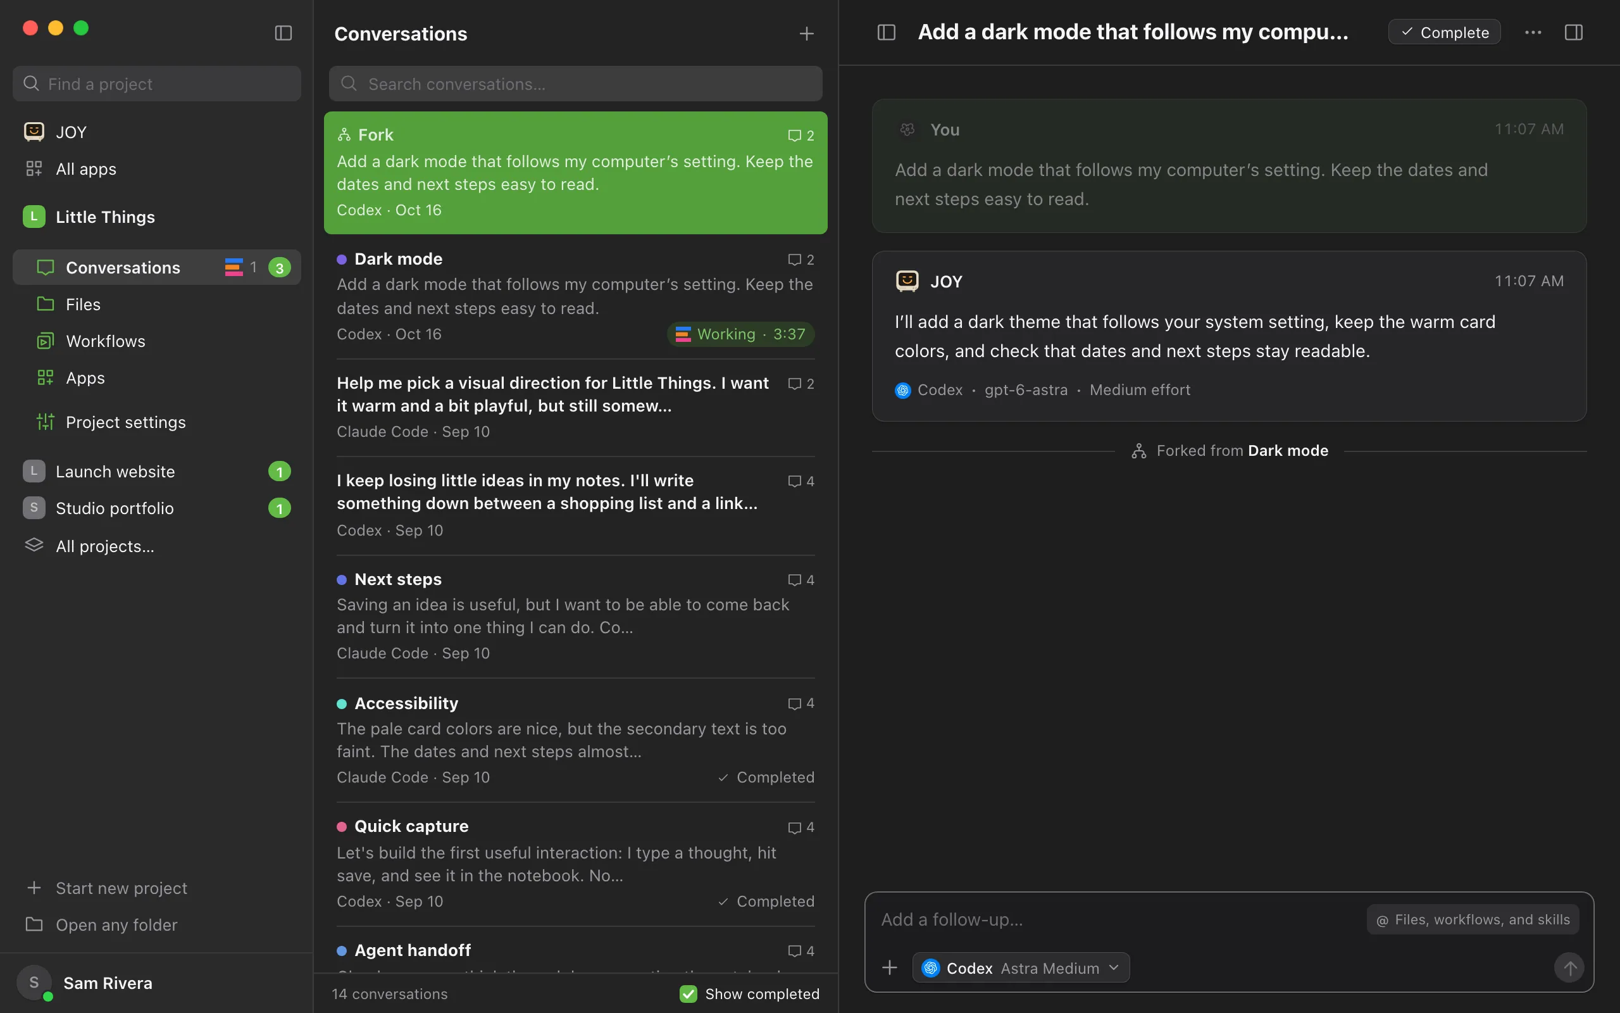
Task: Open the Dark mode link in Forked from
Action: click(1288, 451)
